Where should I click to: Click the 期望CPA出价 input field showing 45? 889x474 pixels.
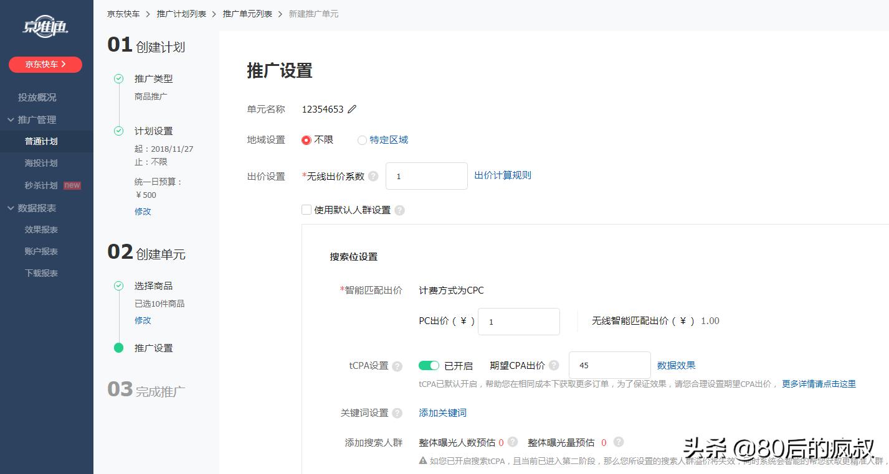pyautogui.click(x=609, y=365)
